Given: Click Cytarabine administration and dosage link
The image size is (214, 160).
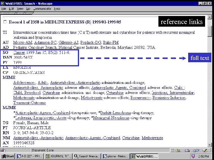Looking at the screenshot, I should pos(51,93).
